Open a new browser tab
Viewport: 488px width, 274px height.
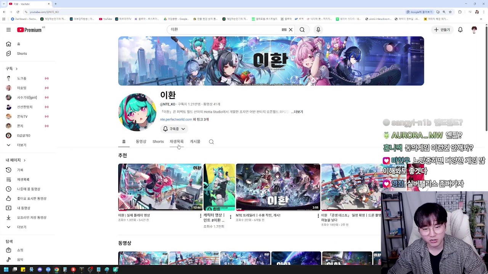pos(56,4)
